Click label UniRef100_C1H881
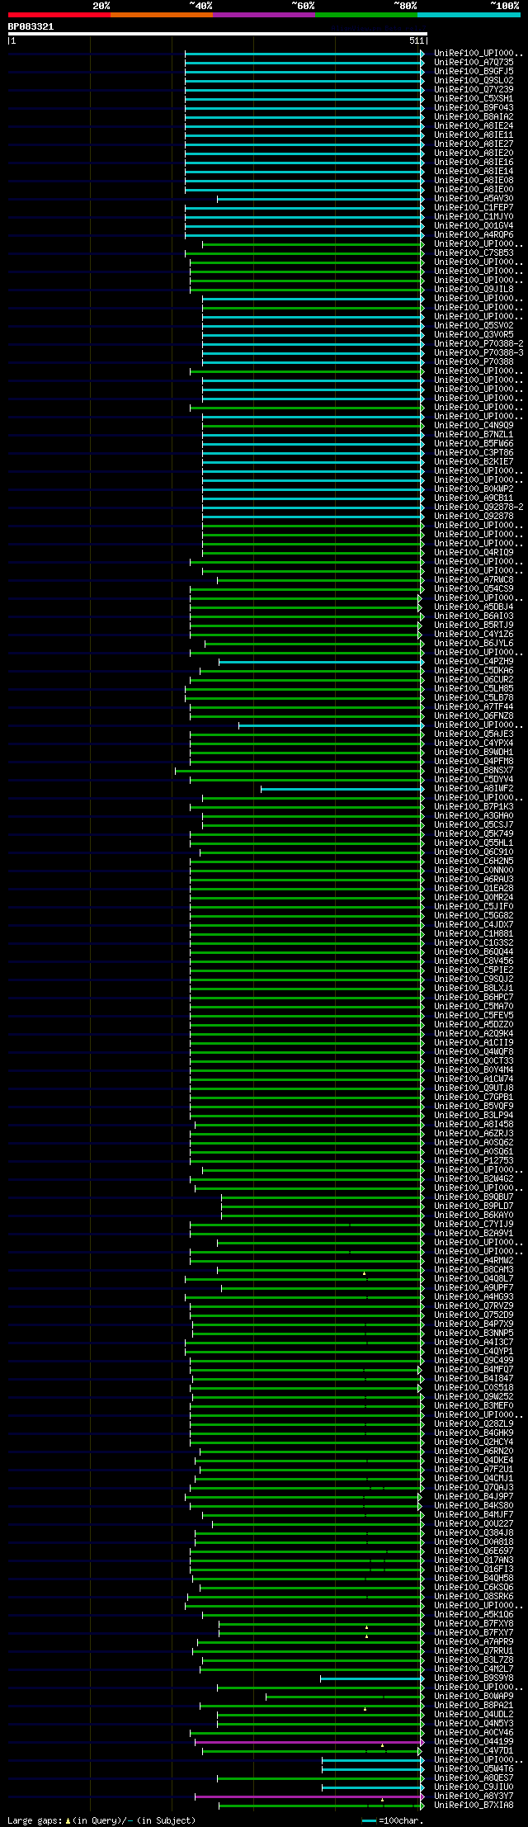528x1827 pixels. click(x=474, y=933)
